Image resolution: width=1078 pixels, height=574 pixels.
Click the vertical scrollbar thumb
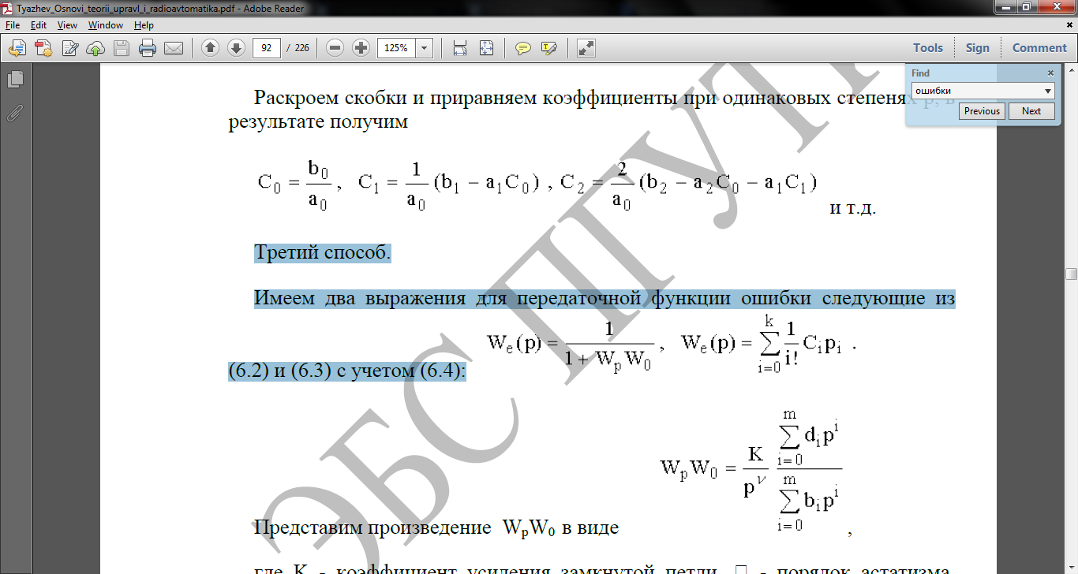pyautogui.click(x=1071, y=274)
